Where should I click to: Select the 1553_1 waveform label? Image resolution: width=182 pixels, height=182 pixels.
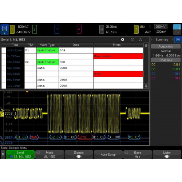pyautogui.click(x=10, y=114)
